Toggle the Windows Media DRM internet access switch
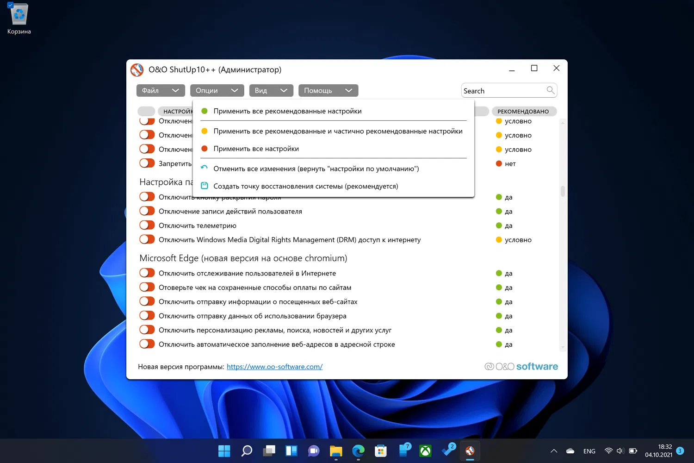Image resolution: width=694 pixels, height=463 pixels. (147, 240)
